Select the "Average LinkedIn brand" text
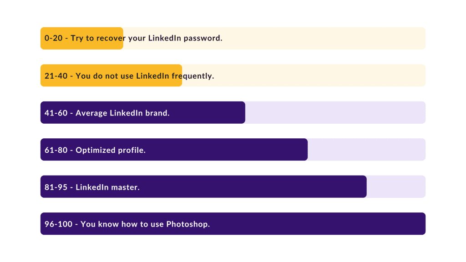 click(x=122, y=113)
